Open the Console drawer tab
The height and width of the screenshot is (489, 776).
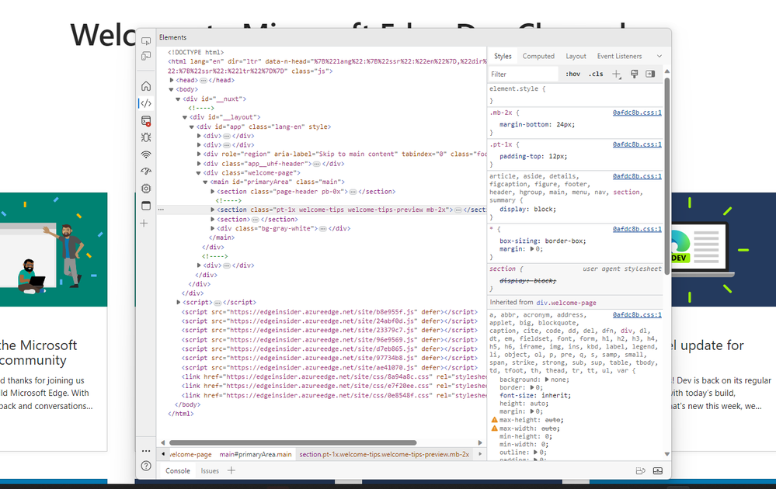point(178,470)
